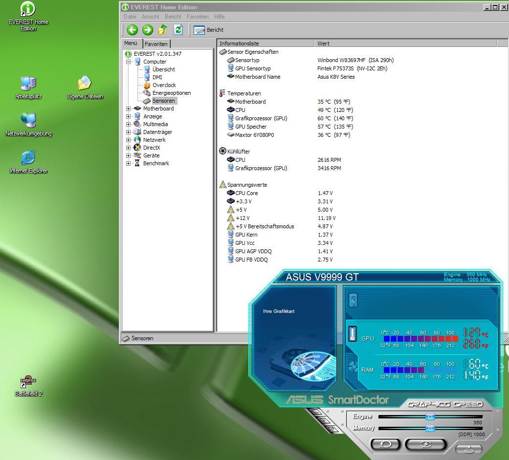Click the Informationsliste column header

point(265,44)
